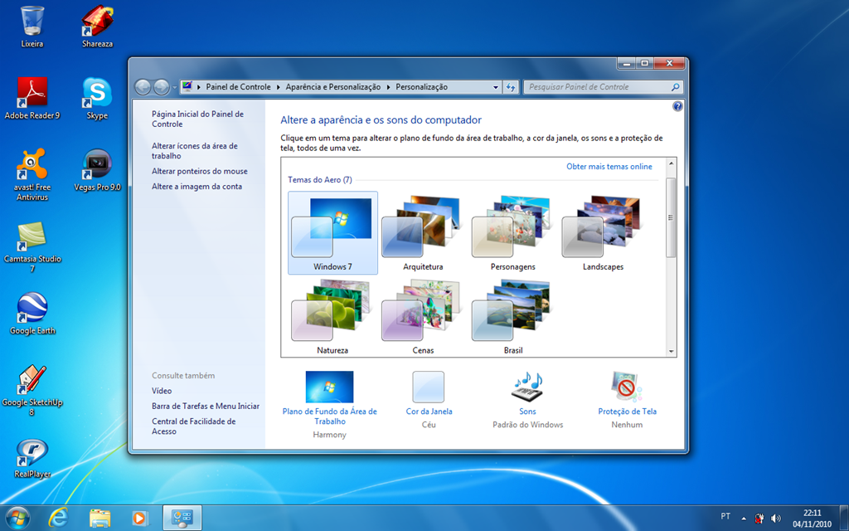Click the Obter mais temas online link
The image size is (849, 531).
click(611, 166)
